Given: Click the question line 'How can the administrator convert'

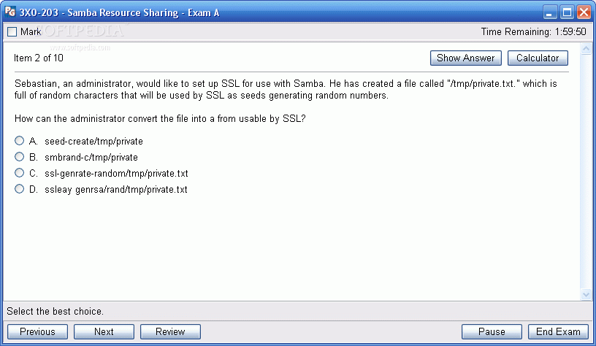Looking at the screenshot, I should (160, 119).
